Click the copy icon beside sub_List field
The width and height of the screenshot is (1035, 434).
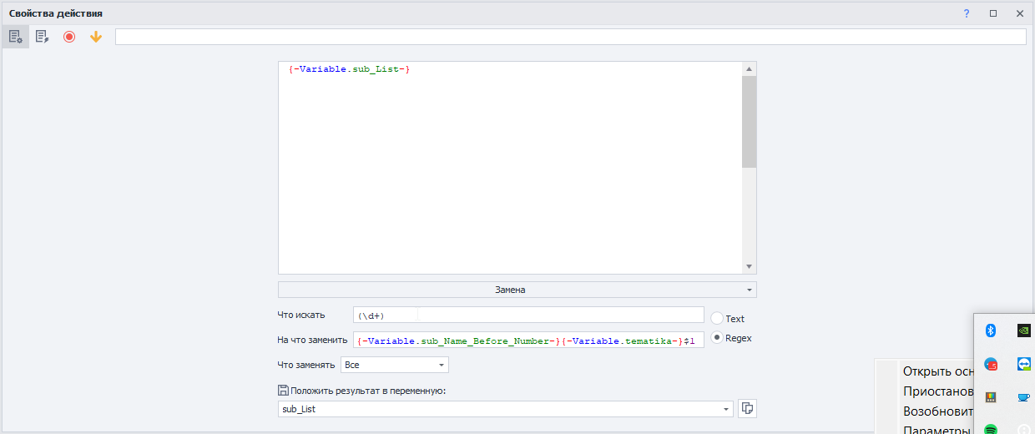pos(747,408)
